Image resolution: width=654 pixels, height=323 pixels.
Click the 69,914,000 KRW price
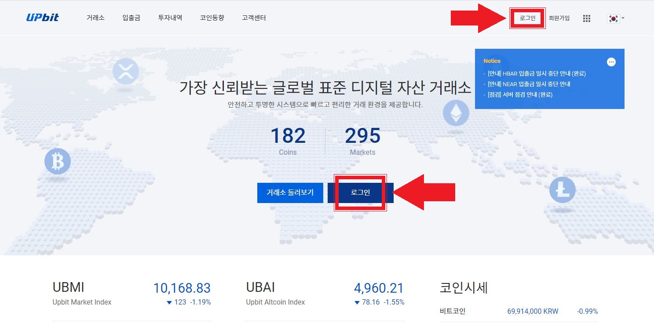coord(533,312)
